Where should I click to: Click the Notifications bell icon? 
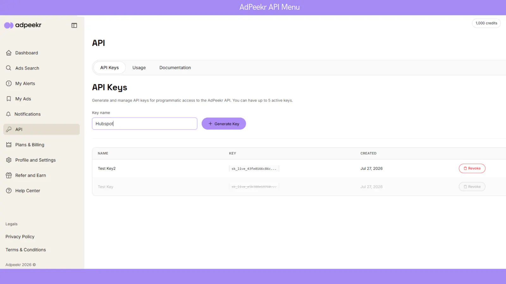pyautogui.click(x=9, y=114)
